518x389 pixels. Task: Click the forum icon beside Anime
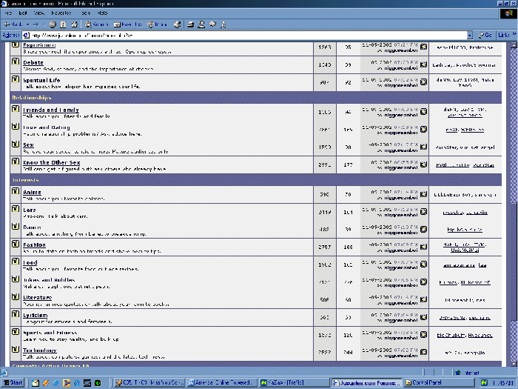tap(16, 192)
